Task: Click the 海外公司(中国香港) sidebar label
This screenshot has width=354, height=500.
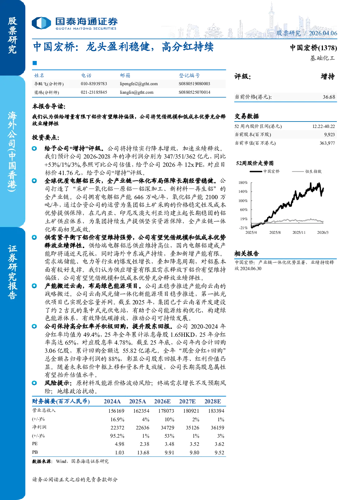Action: point(12,151)
